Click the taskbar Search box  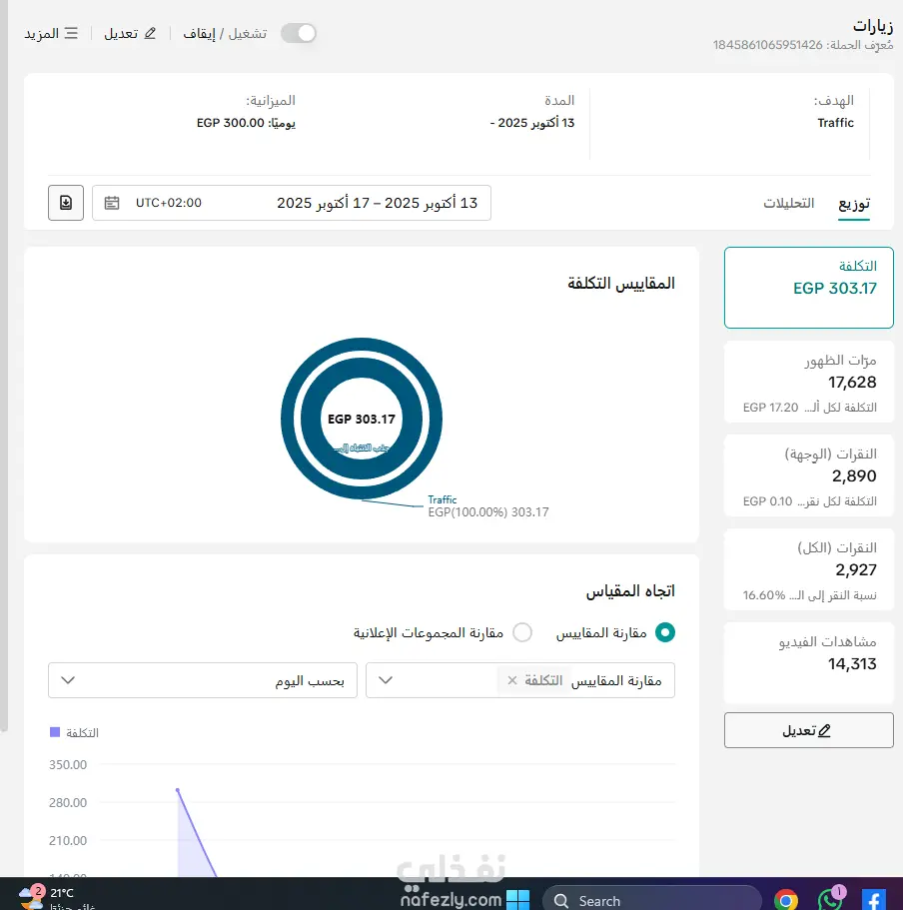651,900
